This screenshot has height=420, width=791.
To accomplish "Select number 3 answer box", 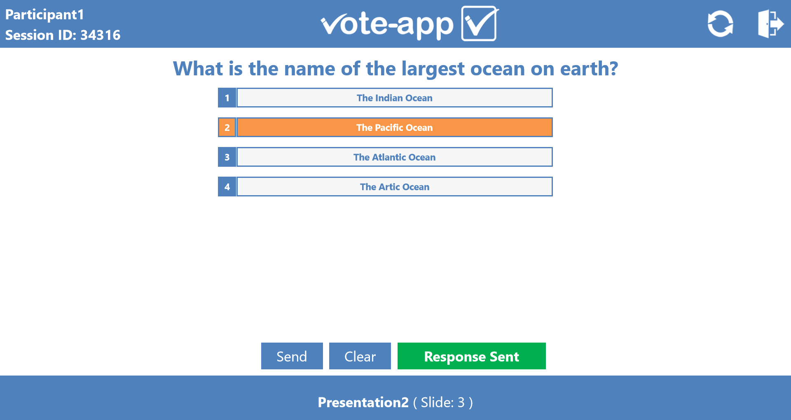I will click(227, 157).
